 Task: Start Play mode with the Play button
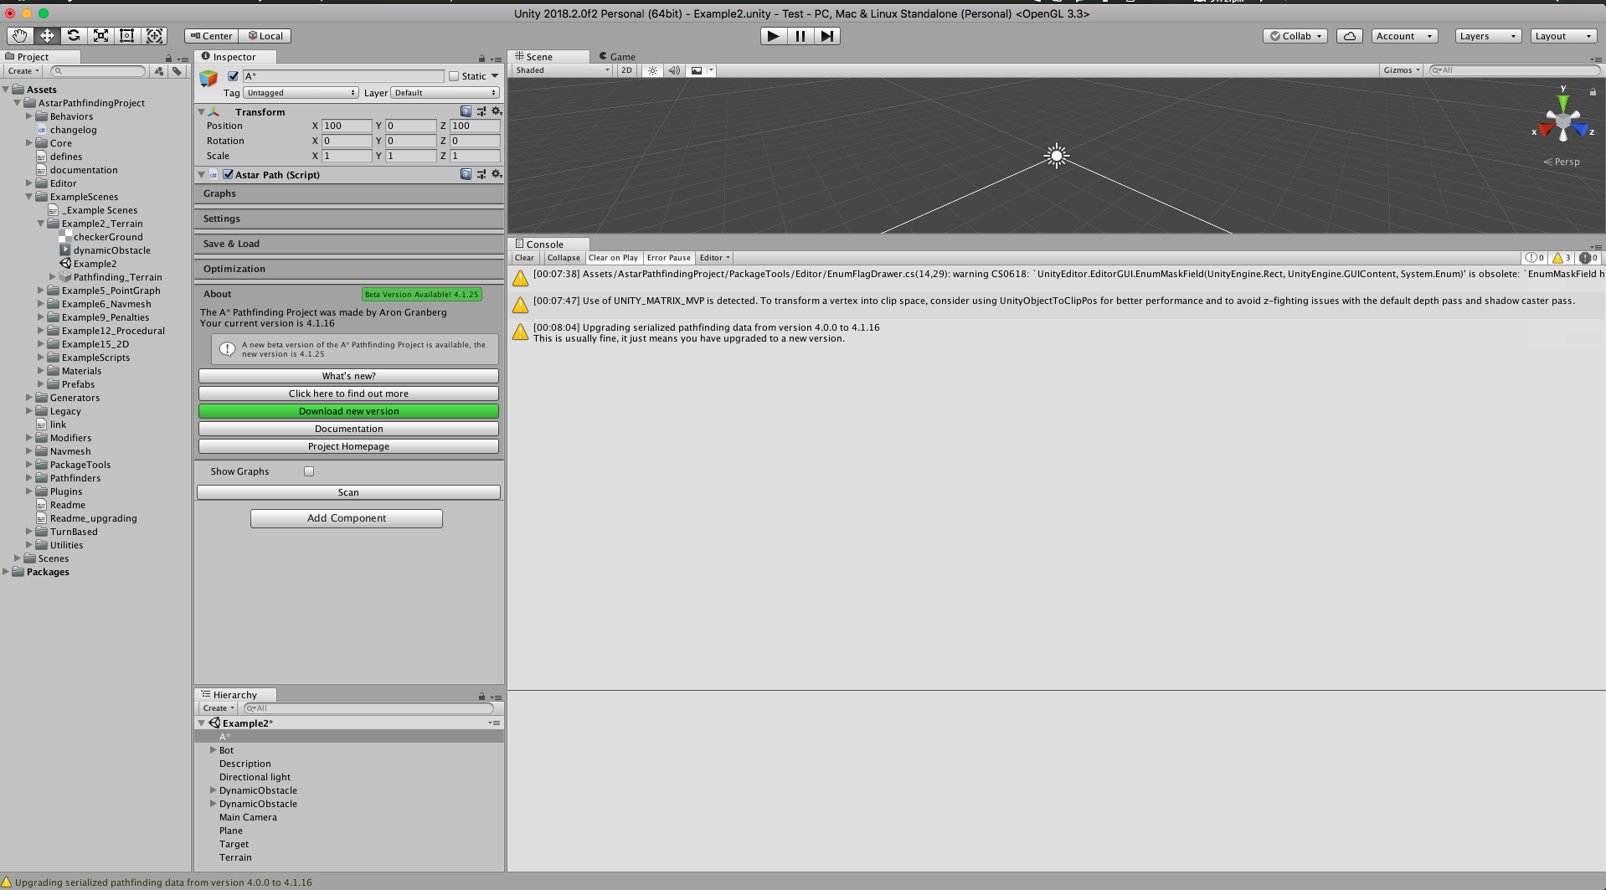(x=774, y=36)
